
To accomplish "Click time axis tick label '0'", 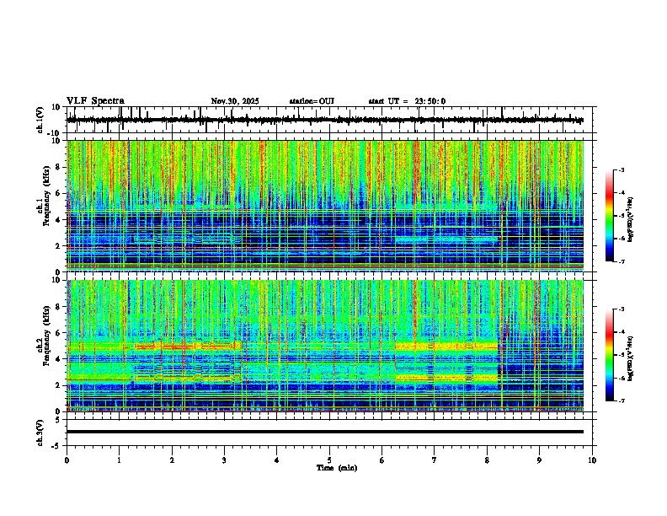I will (67, 460).
